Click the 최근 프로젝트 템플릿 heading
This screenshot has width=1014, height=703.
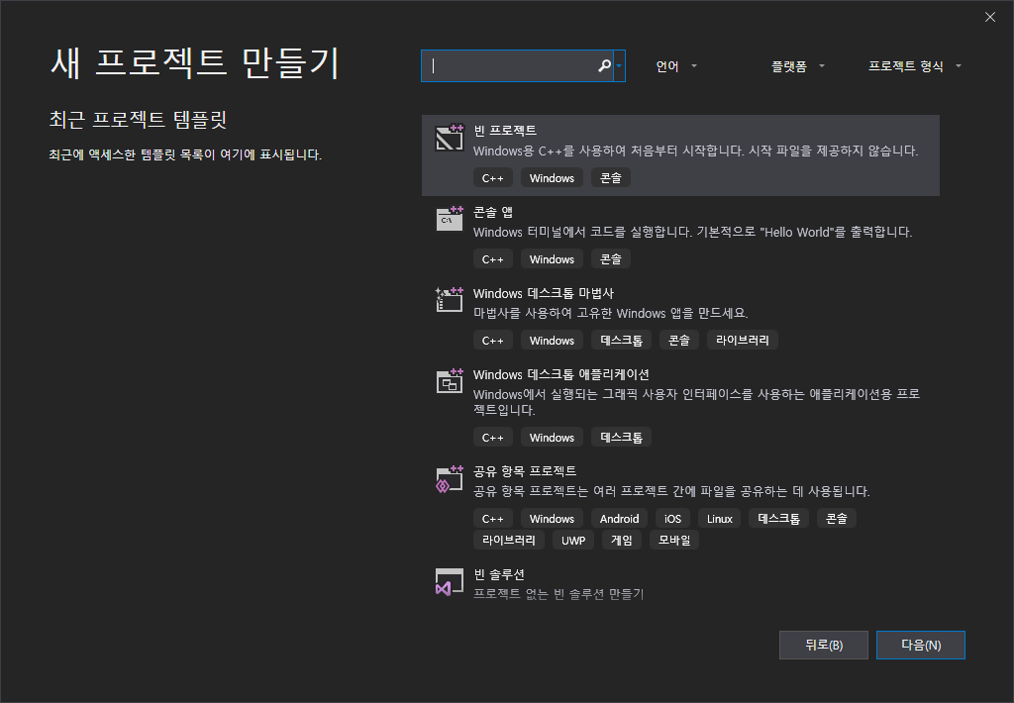pyautogui.click(x=138, y=120)
